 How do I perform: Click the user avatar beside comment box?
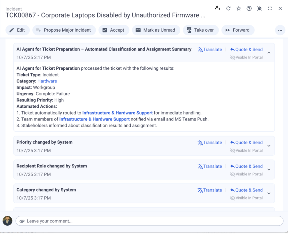(x=7, y=221)
